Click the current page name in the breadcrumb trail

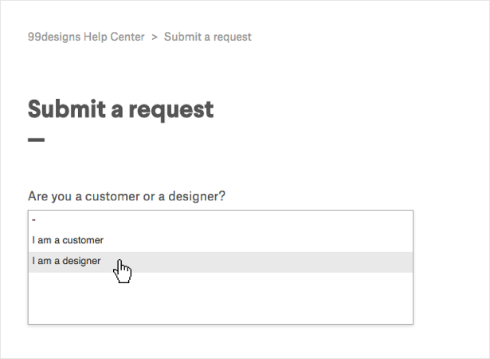[208, 37]
